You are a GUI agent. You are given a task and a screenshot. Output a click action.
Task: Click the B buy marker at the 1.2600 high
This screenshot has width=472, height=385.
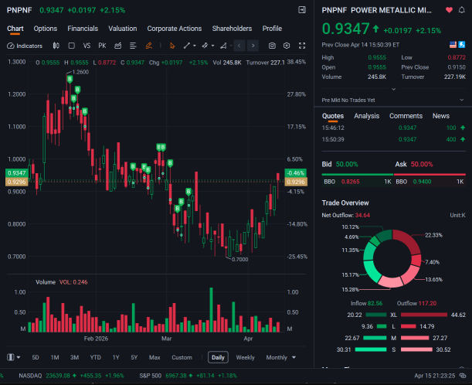pyautogui.click(x=70, y=79)
